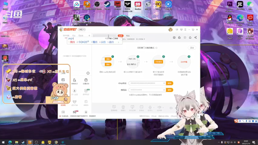258x145 pixels.
Task: Reveal the rtmp address with eye icon
Action: click(164, 83)
